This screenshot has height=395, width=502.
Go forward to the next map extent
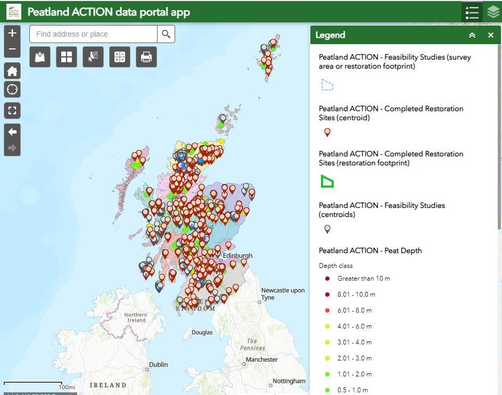[x=12, y=148]
